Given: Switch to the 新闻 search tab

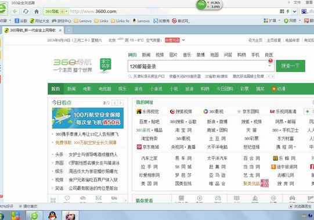Looking at the screenshot, I should pyautogui.click(x=146, y=55).
